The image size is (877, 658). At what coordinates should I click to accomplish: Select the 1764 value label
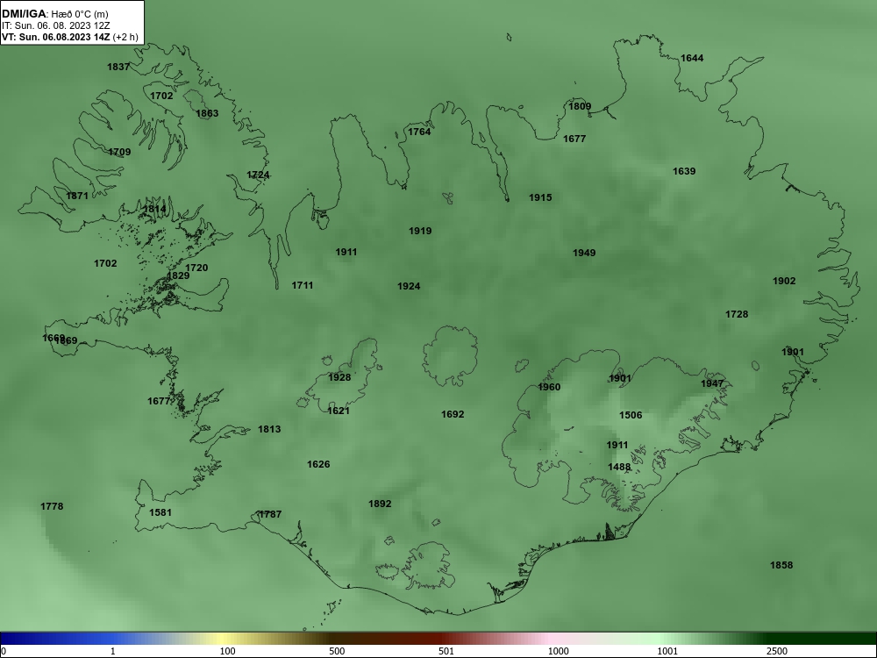[419, 132]
